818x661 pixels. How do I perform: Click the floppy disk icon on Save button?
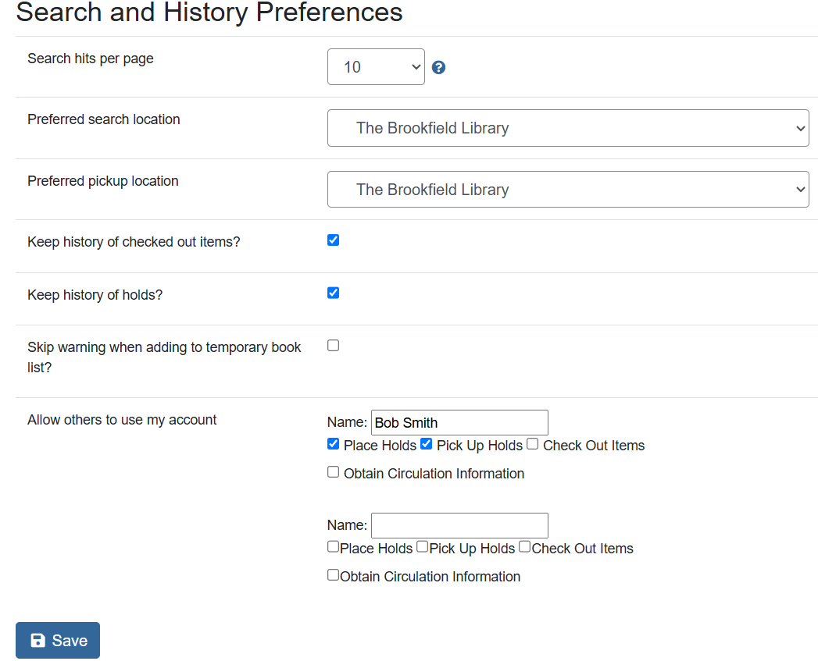[38, 640]
